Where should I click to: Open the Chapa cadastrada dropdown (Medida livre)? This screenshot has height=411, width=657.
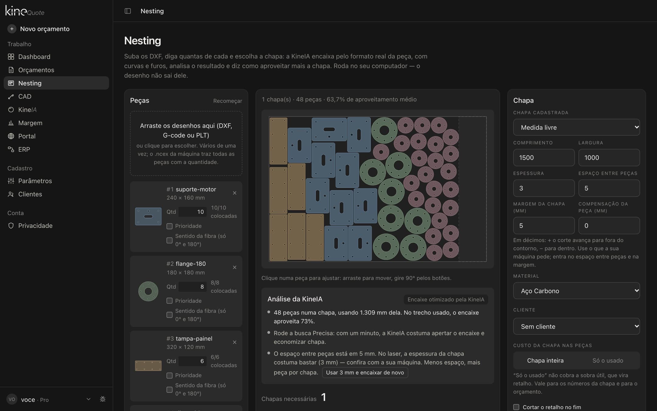coord(576,127)
